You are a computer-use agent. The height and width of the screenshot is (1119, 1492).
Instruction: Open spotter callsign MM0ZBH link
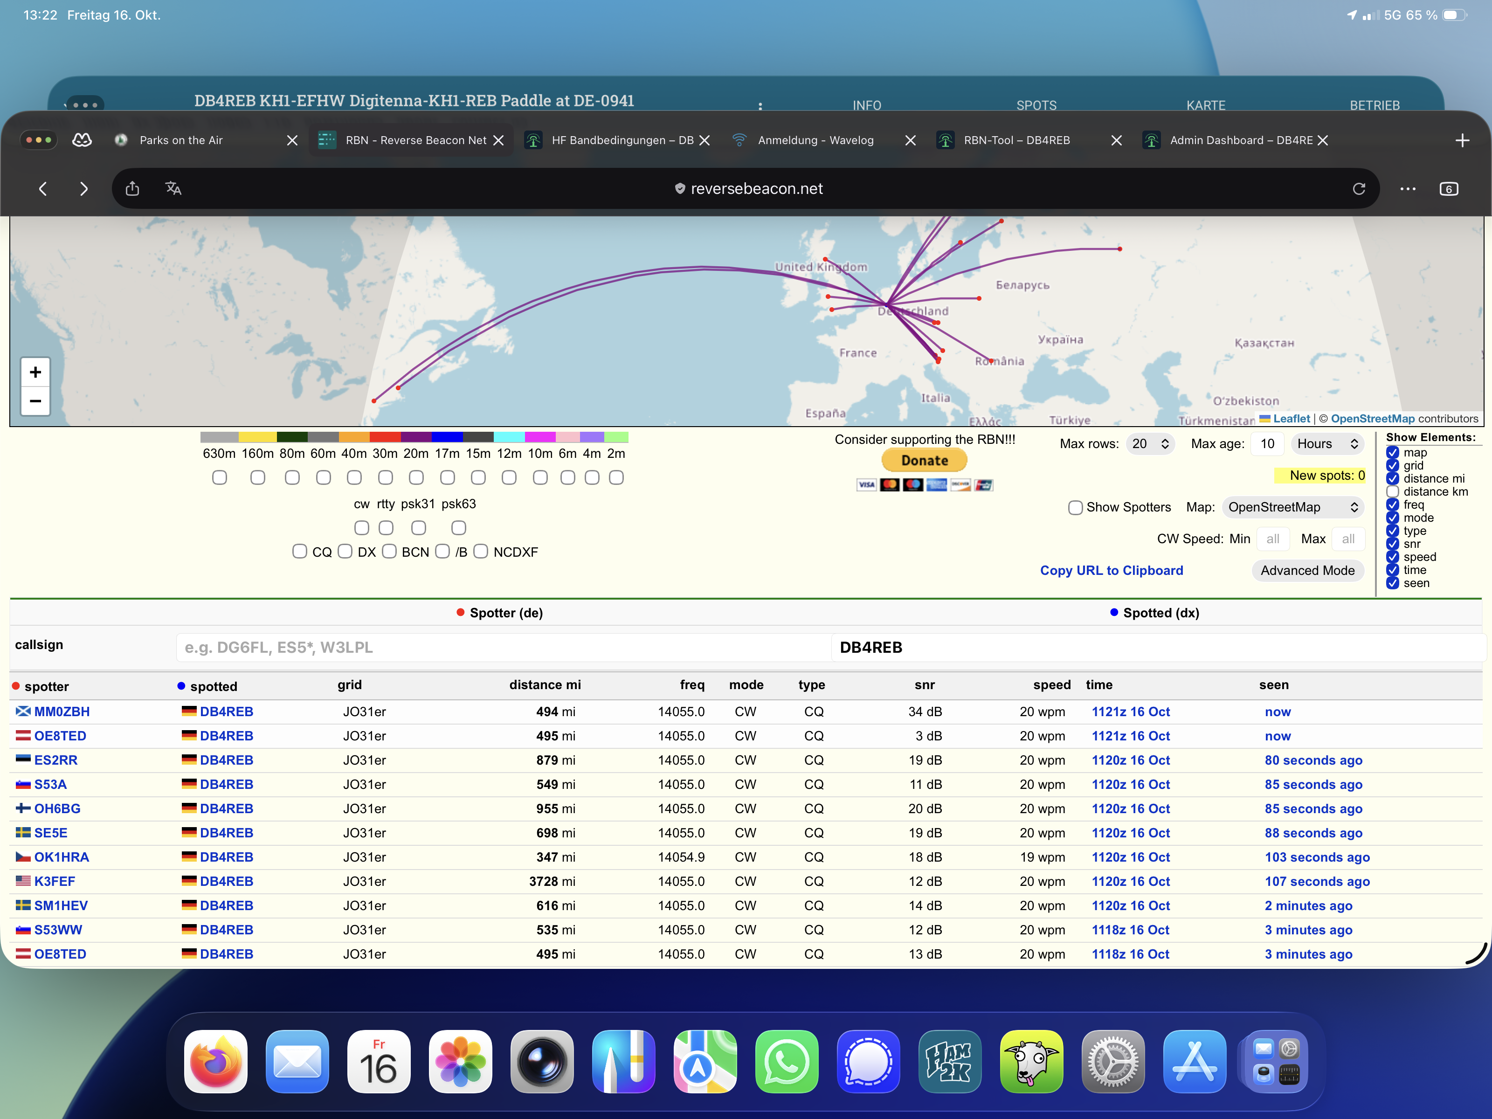62,711
